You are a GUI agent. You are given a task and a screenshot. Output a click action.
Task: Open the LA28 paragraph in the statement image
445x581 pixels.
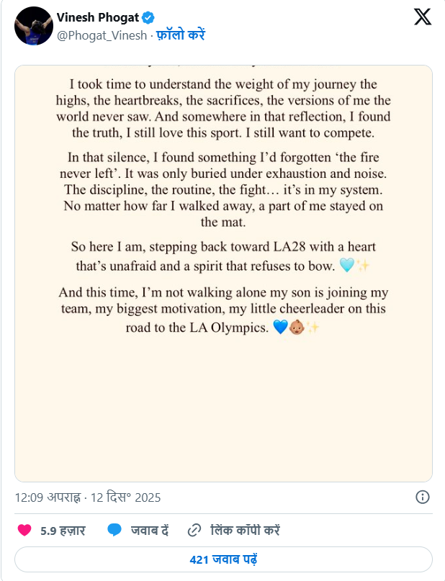(223, 256)
